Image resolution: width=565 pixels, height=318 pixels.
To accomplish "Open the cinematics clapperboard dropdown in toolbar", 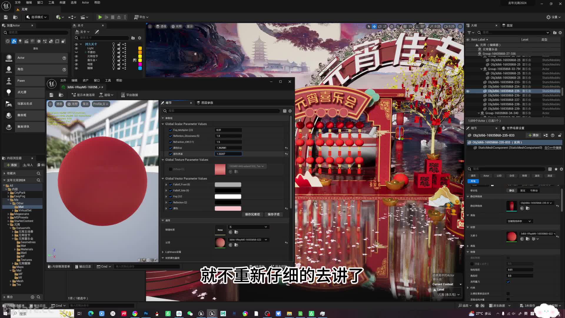I will click(84, 17).
